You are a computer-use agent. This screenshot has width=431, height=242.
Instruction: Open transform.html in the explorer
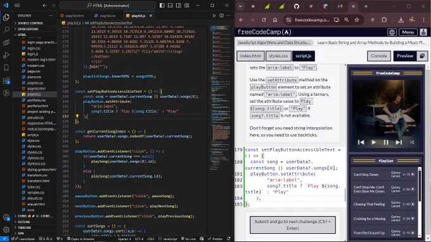coord(39,181)
